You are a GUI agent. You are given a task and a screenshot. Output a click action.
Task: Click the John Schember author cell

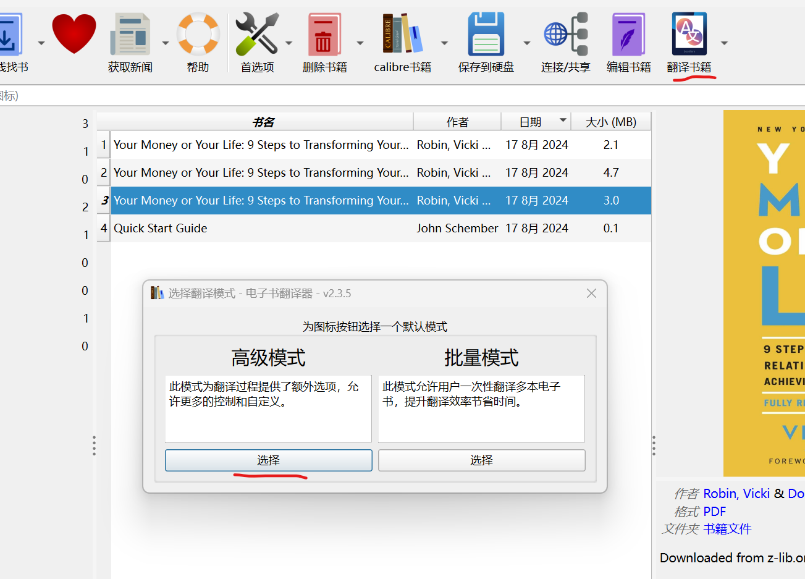457,228
